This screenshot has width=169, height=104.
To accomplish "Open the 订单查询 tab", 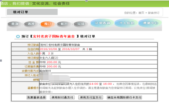I will (103, 23).
